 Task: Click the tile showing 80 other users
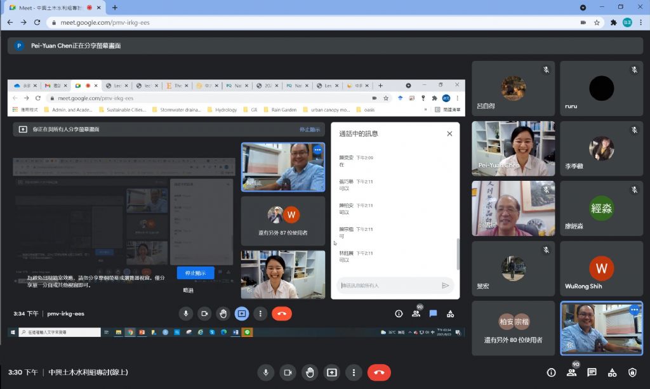(513, 327)
